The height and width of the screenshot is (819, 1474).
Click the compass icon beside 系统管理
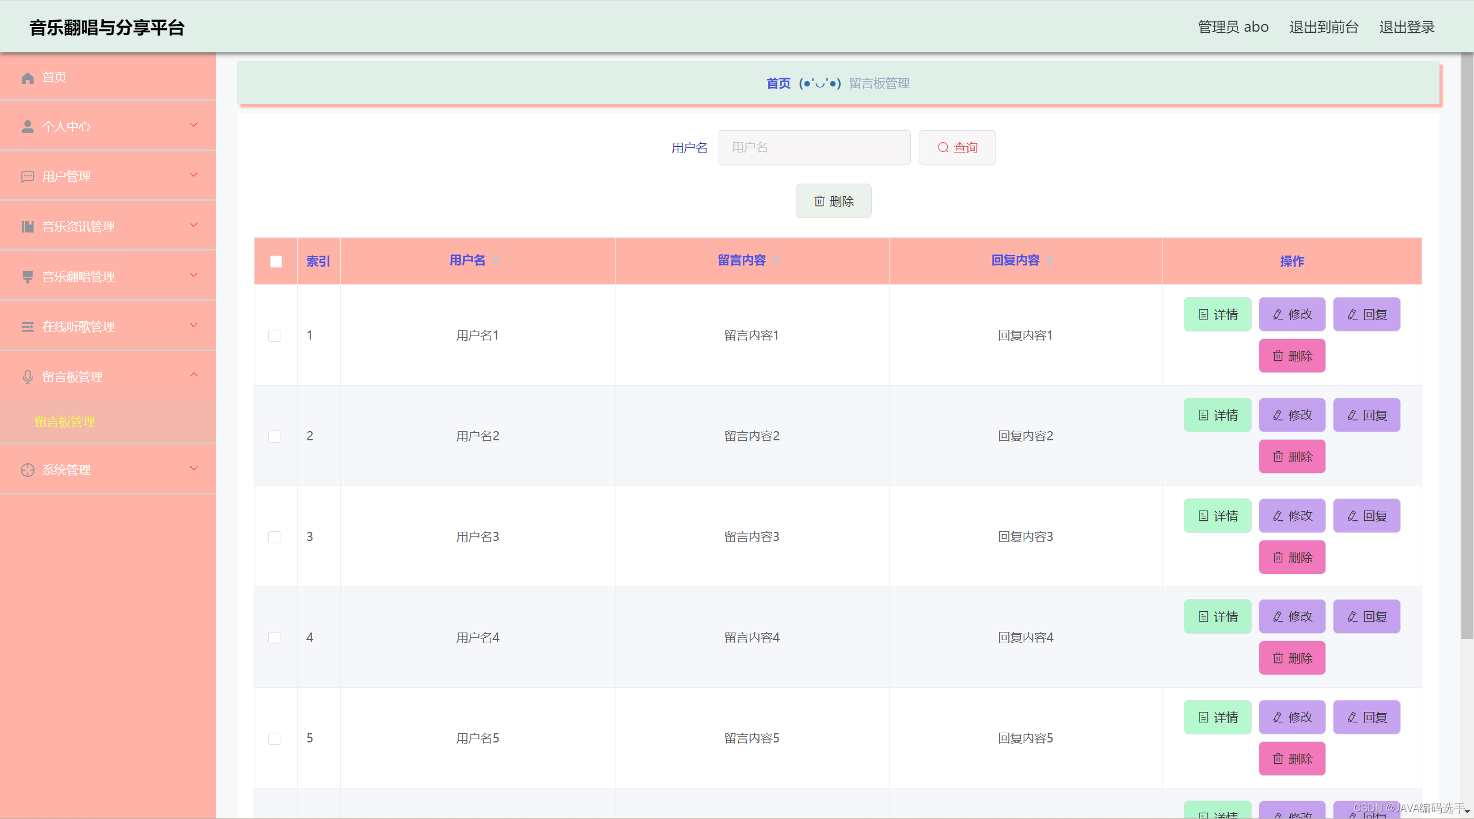click(x=28, y=470)
